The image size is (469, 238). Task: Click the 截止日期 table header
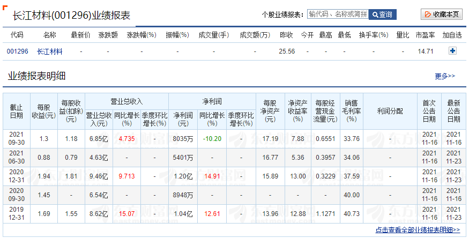tap(17, 111)
